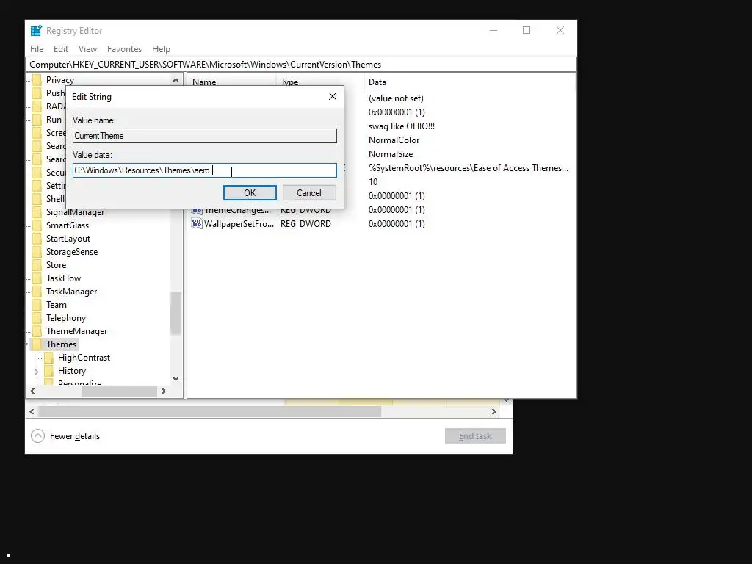
Task: Select the SmartGlass folder icon
Action: 37,225
